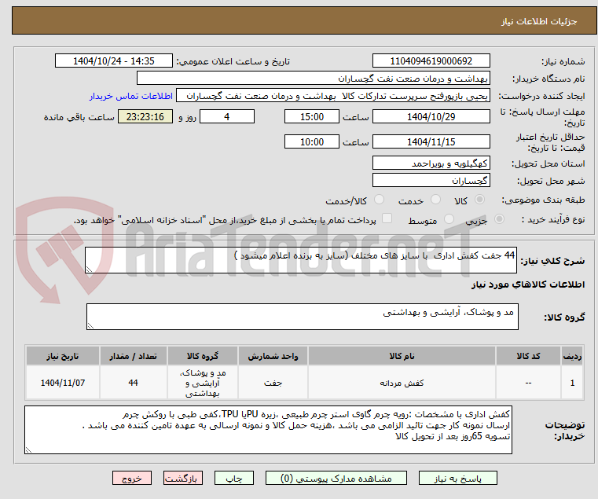The image size is (598, 499).
Task: Click announcement date field 1404/10/24 - 14:35
Action: coord(114,61)
